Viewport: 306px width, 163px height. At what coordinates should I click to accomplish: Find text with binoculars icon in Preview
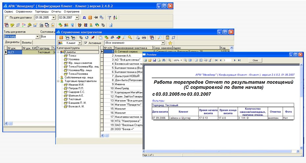[164, 60]
